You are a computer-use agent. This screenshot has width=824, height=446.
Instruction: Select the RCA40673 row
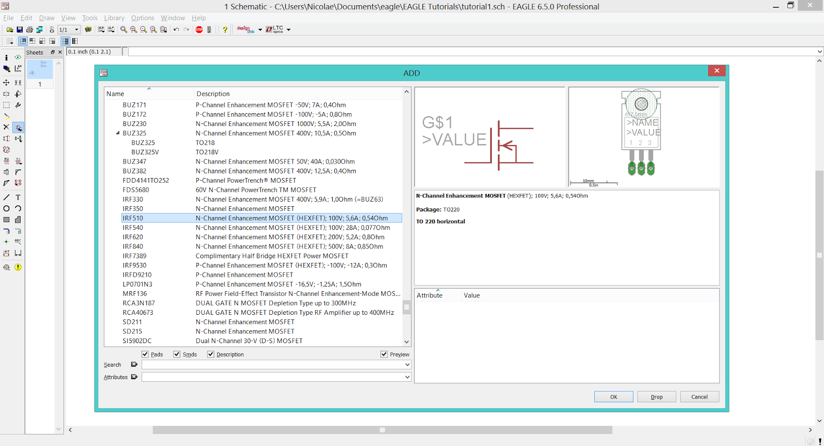pyautogui.click(x=262, y=313)
